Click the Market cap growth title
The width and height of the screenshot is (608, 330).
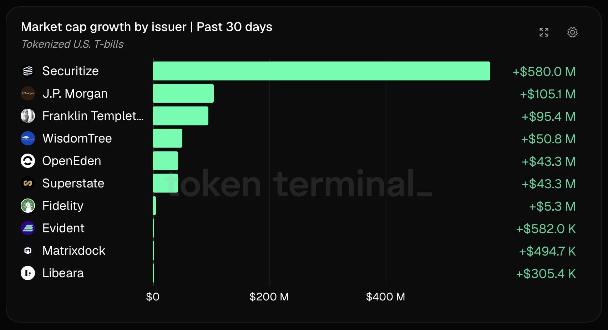[x=147, y=27]
